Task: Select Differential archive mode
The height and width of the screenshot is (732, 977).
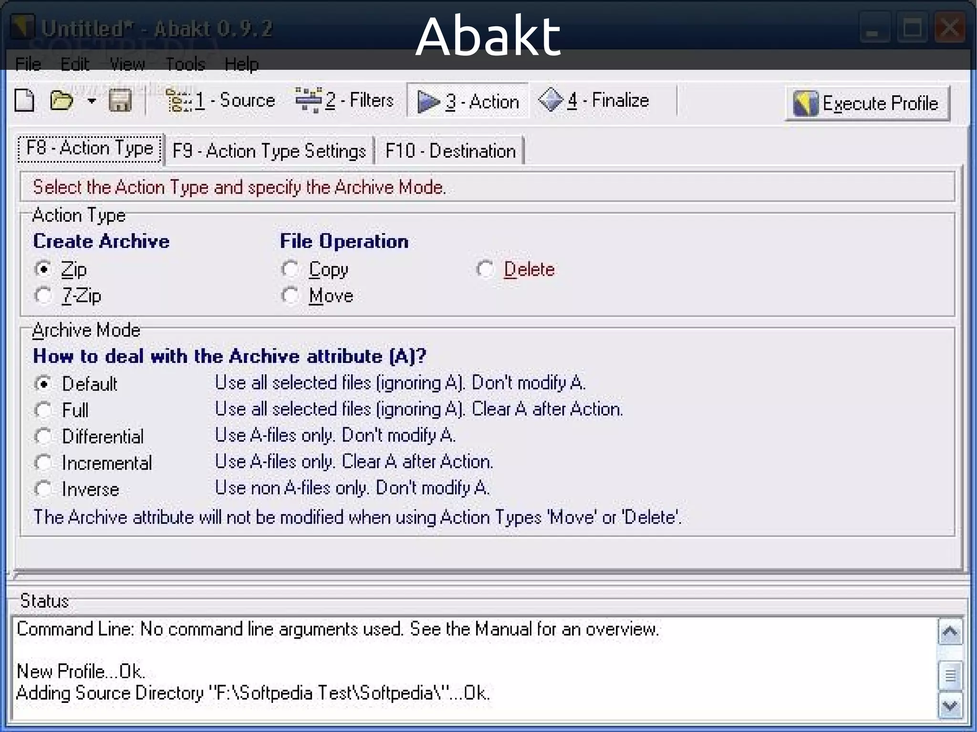Action: coord(43,436)
